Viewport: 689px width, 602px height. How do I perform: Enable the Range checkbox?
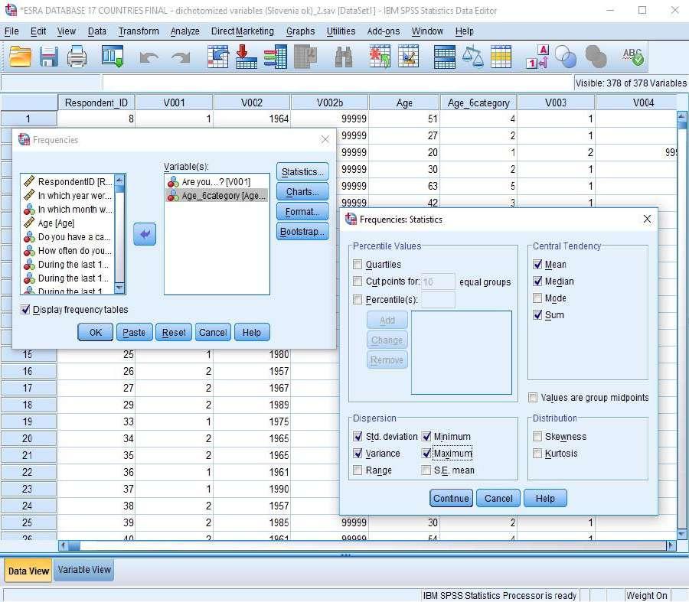358,470
